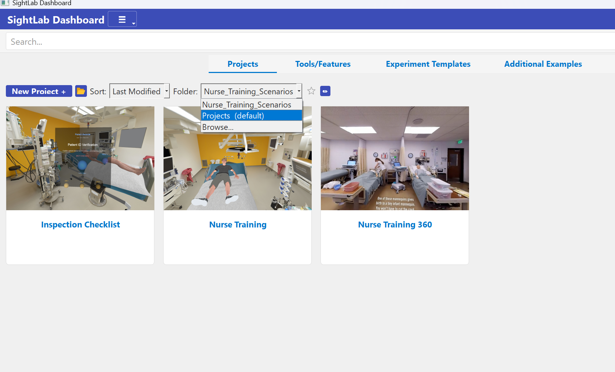Open the Nurse Training 360 title link

click(395, 225)
